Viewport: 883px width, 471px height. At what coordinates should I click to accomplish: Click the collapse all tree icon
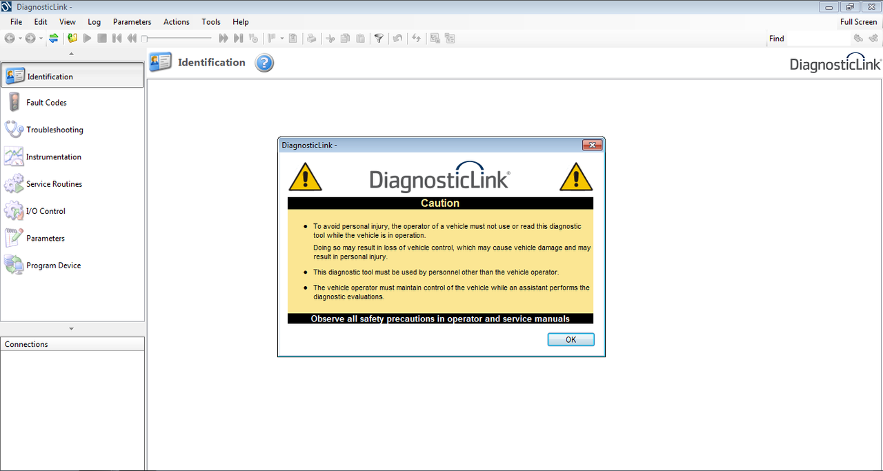450,39
